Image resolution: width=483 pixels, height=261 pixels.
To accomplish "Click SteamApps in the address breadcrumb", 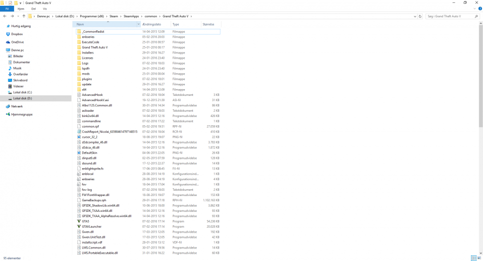I will click(131, 16).
